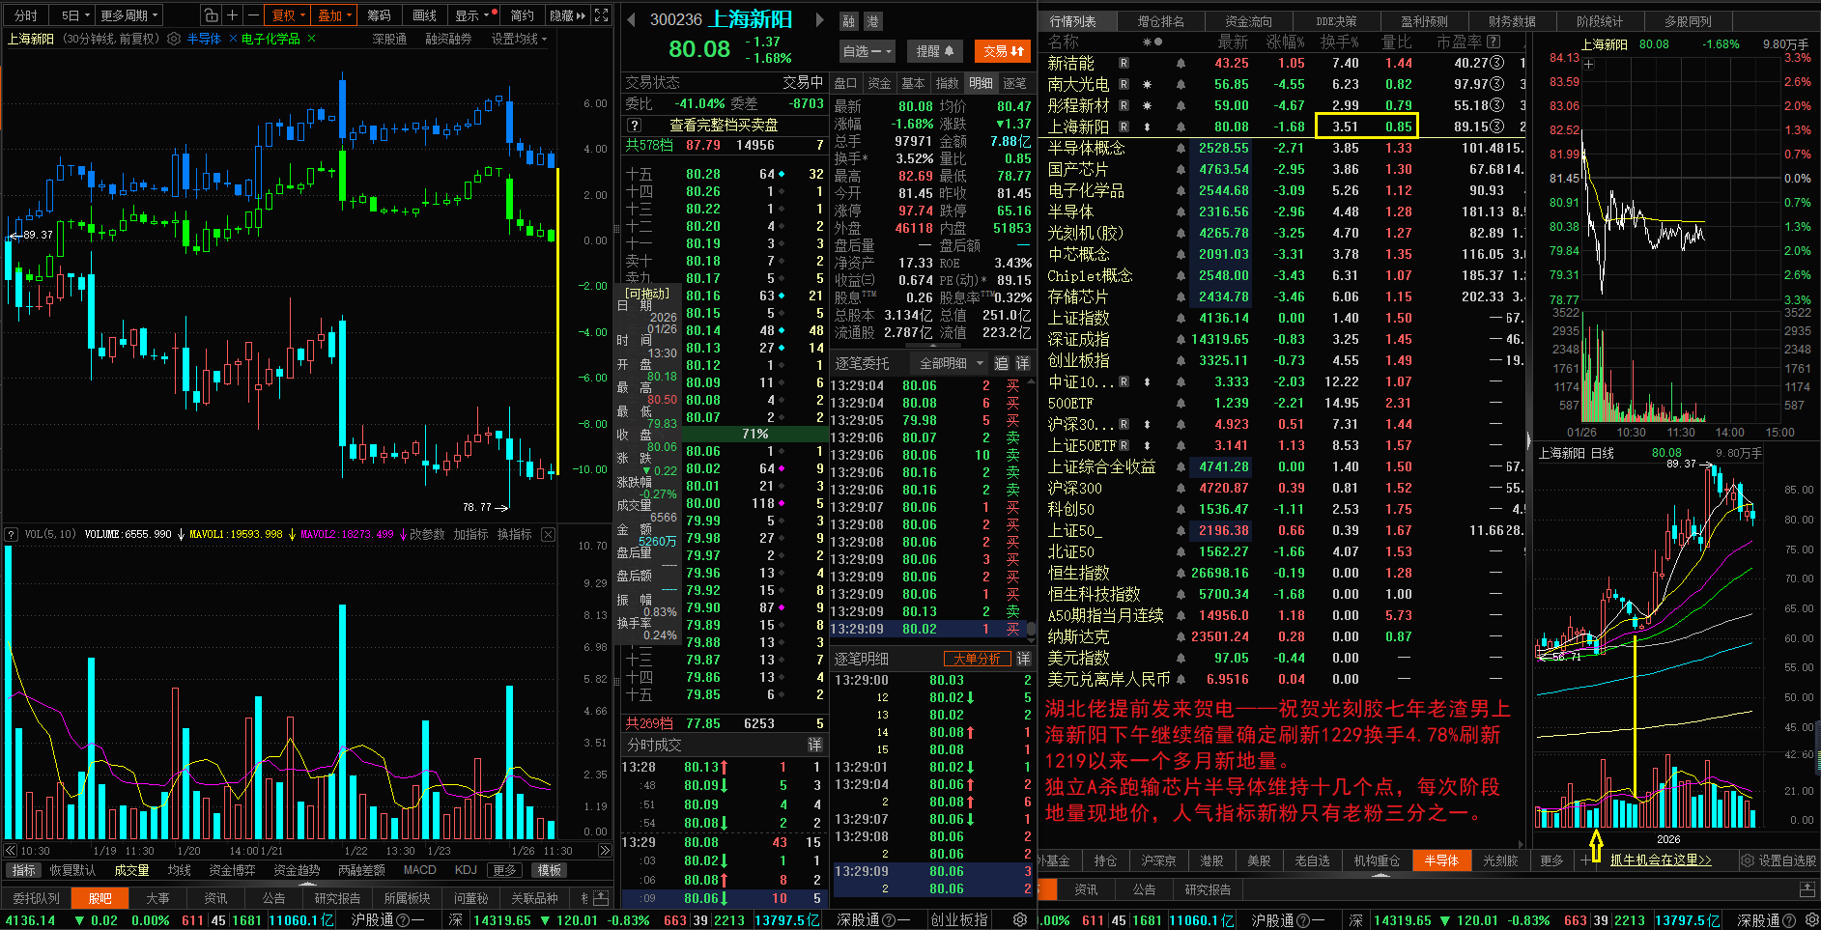Switch to 分时 intraday view
This screenshot has width=1821, height=930.
click(25, 15)
